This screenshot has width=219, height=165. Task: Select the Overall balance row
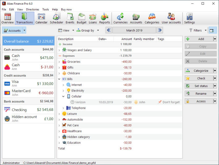pos(28,41)
